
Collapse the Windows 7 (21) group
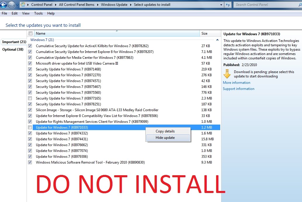[x=217, y=40]
